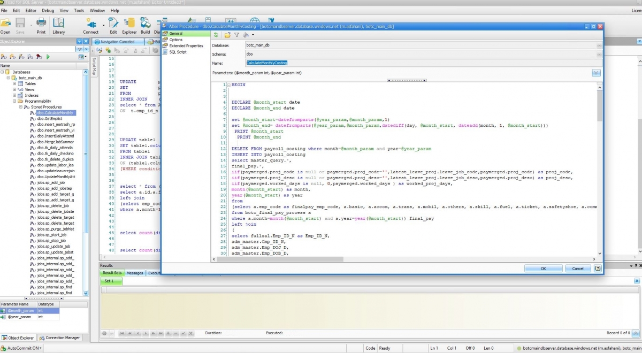Open the Debug menu

48,10
